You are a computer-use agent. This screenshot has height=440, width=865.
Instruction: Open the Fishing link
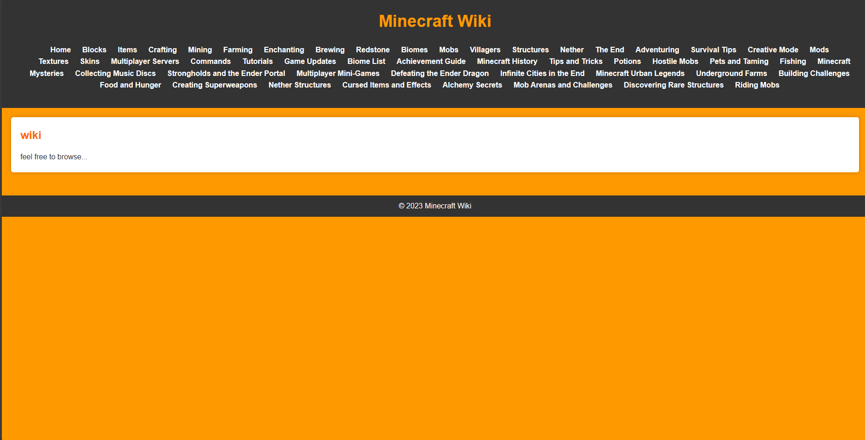click(793, 61)
